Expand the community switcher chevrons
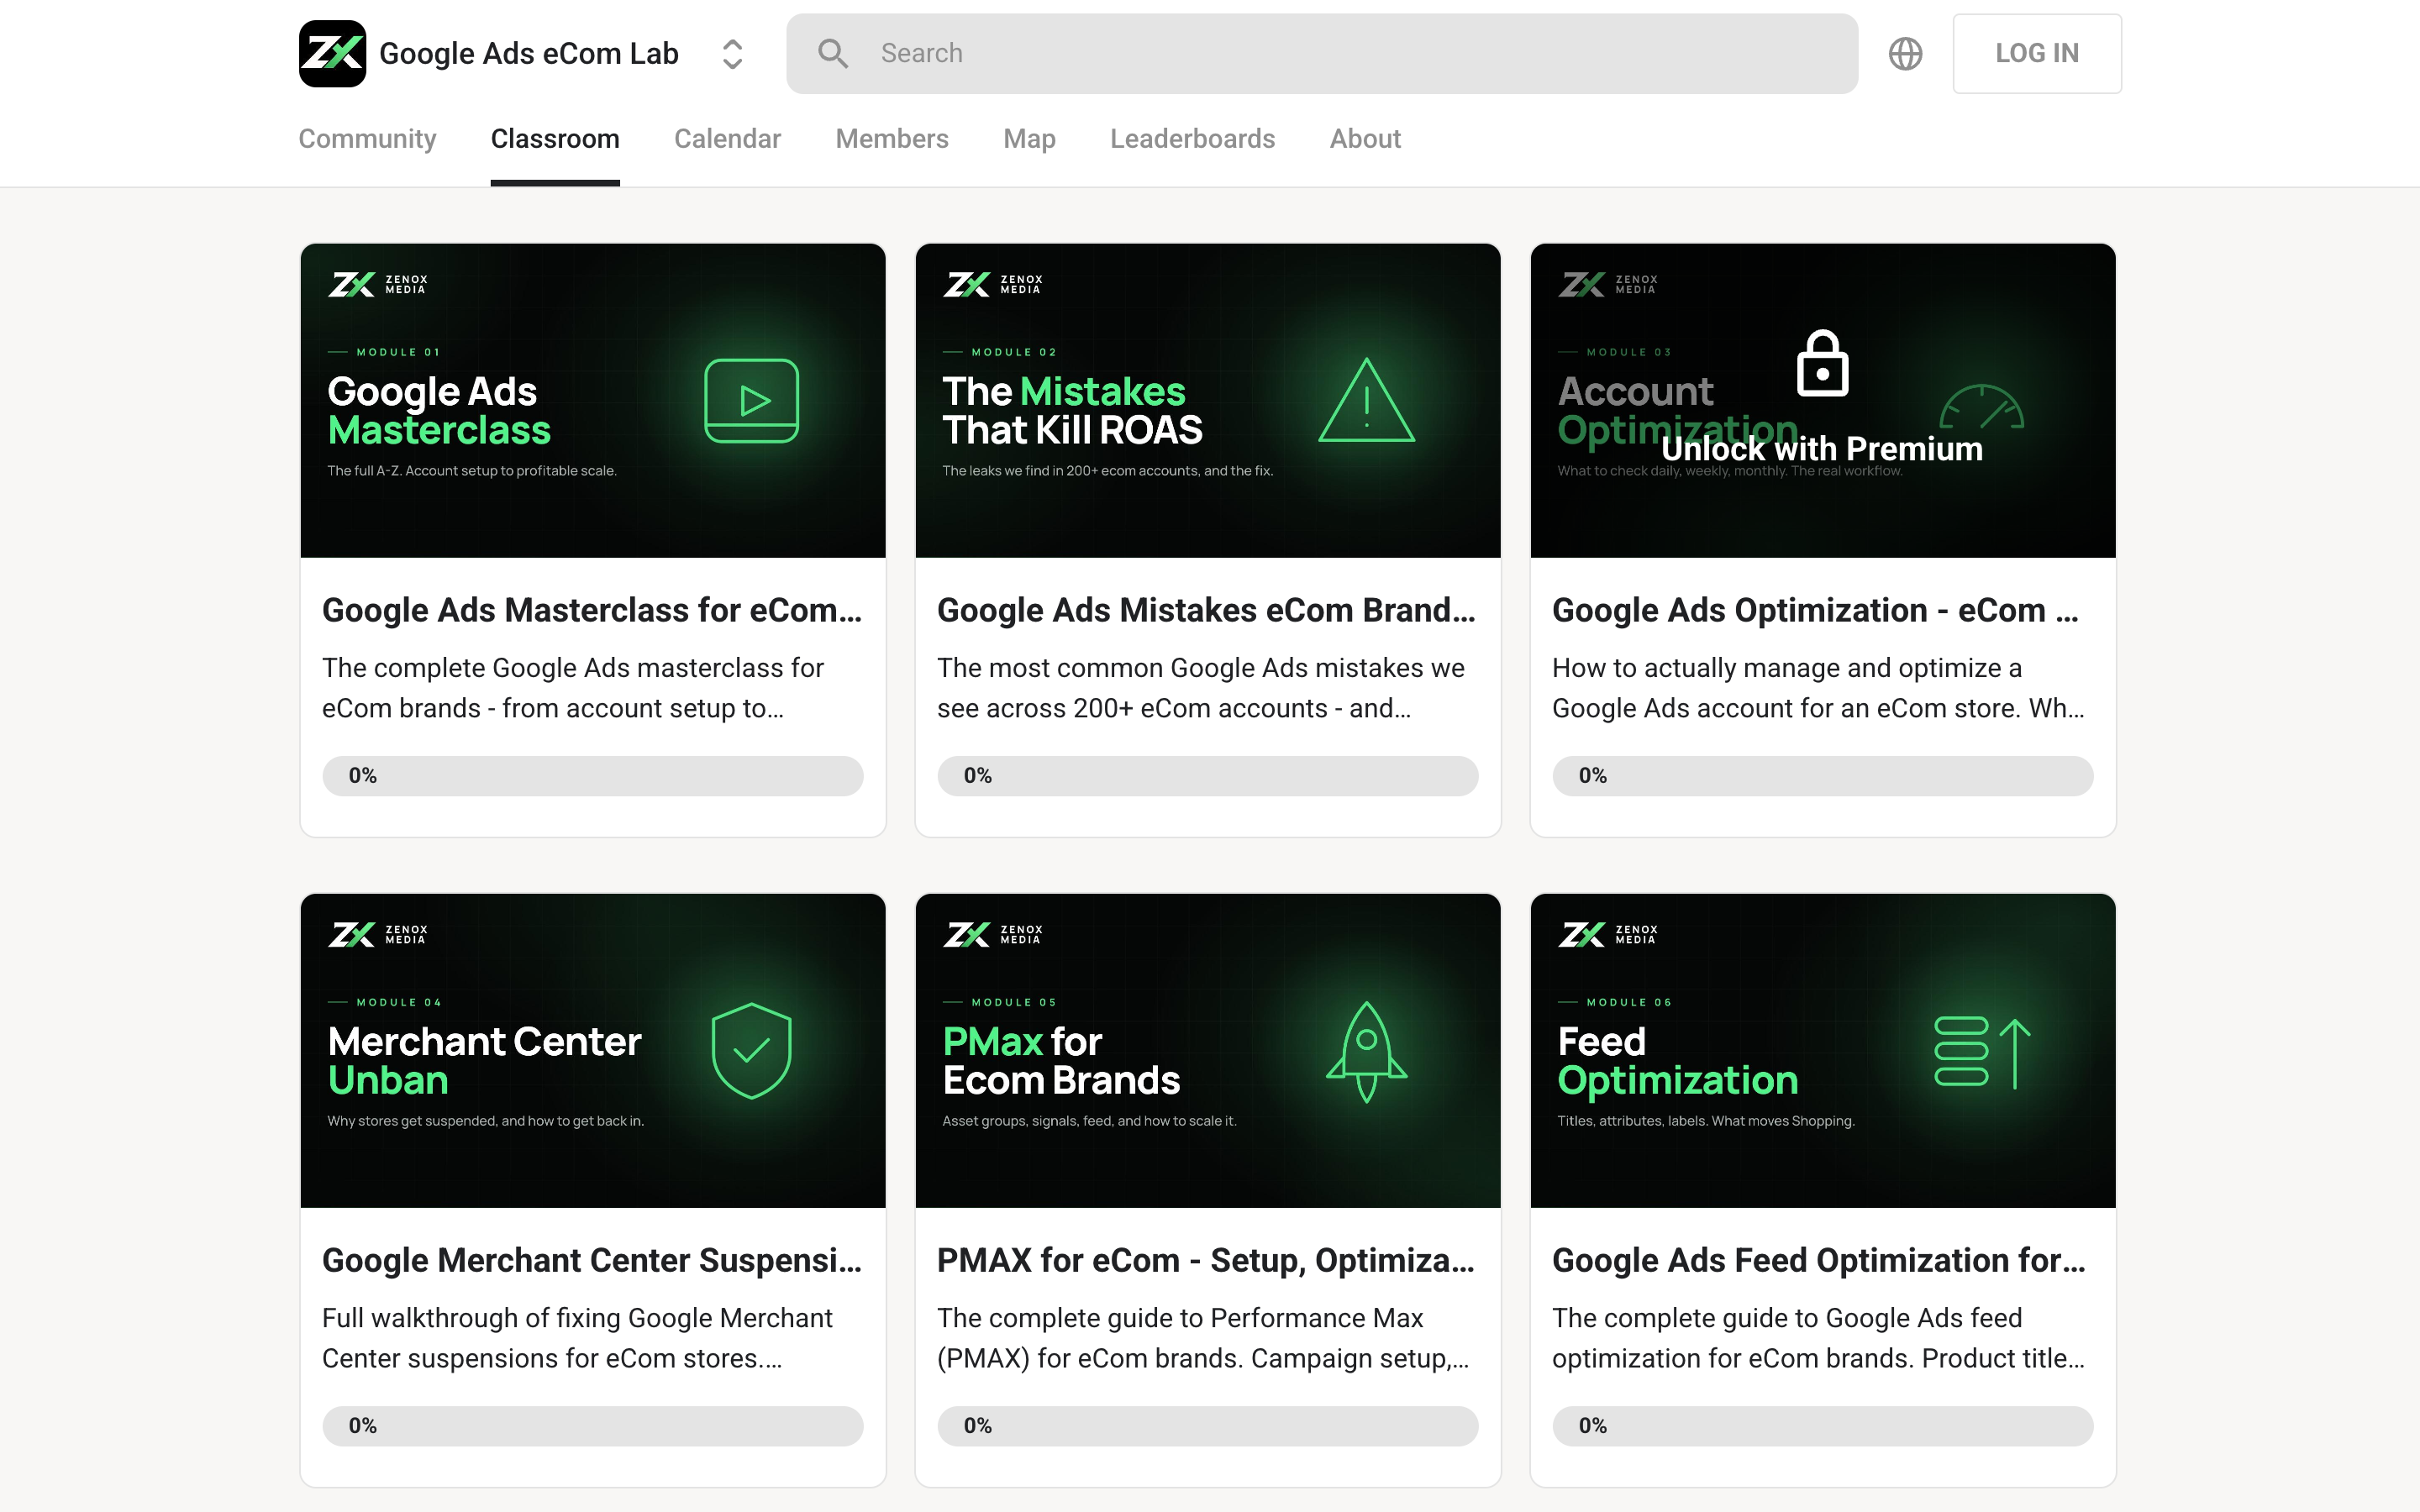Screen dimensions: 2420x1512 732,53
